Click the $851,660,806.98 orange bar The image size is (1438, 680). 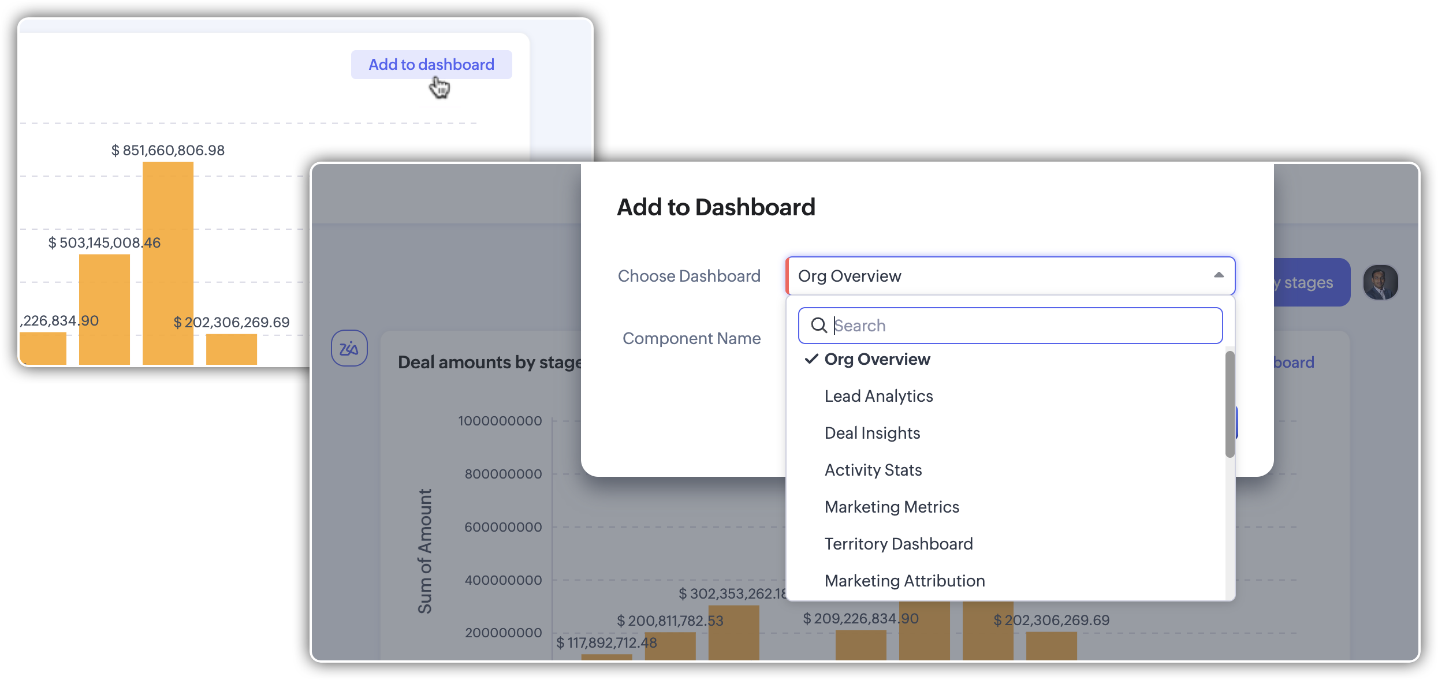tap(167, 263)
